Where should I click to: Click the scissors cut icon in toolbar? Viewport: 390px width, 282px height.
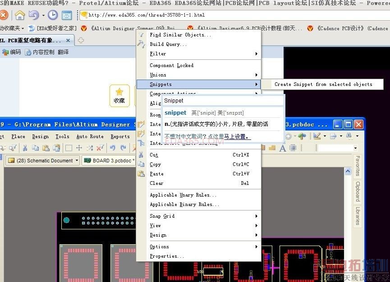point(25,148)
